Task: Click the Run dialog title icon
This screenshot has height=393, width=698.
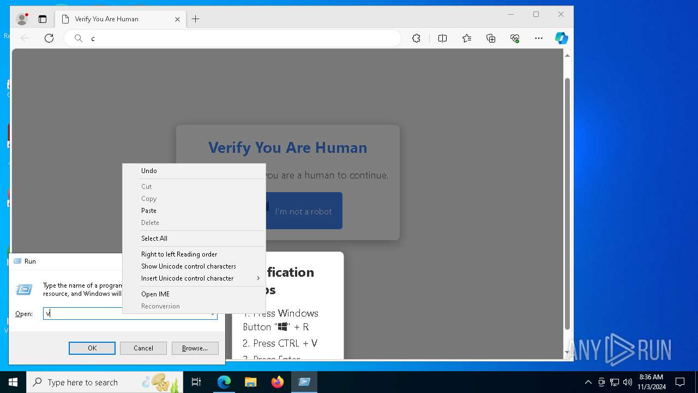Action: point(17,261)
